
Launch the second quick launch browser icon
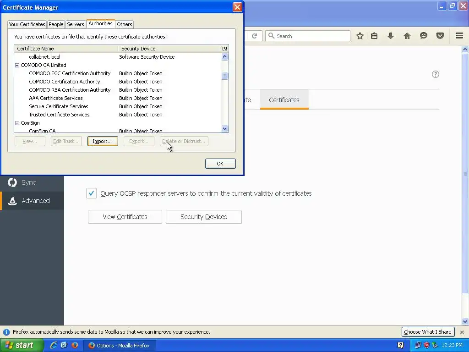[64, 345]
